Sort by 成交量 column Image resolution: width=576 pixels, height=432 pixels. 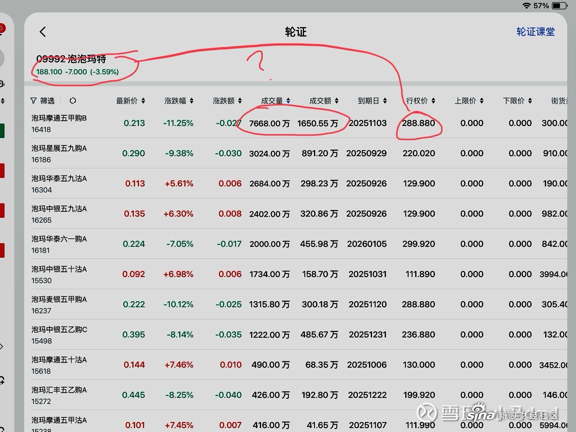[x=276, y=101]
